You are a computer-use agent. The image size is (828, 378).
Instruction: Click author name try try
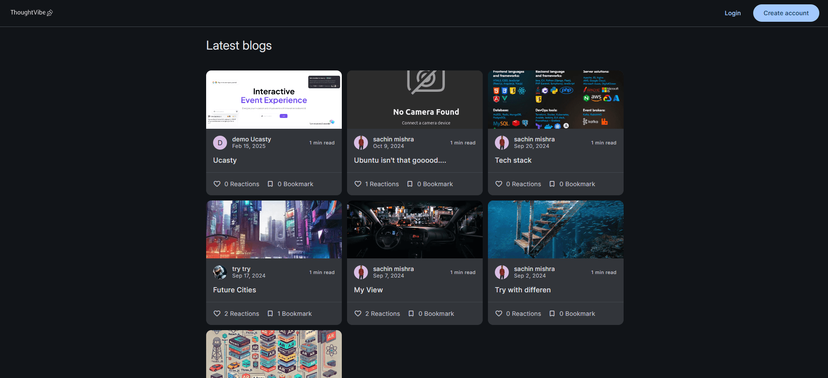(241, 269)
